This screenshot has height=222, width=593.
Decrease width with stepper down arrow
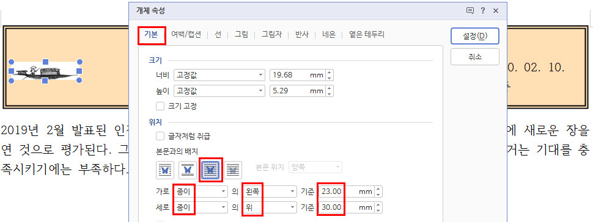click(x=329, y=78)
